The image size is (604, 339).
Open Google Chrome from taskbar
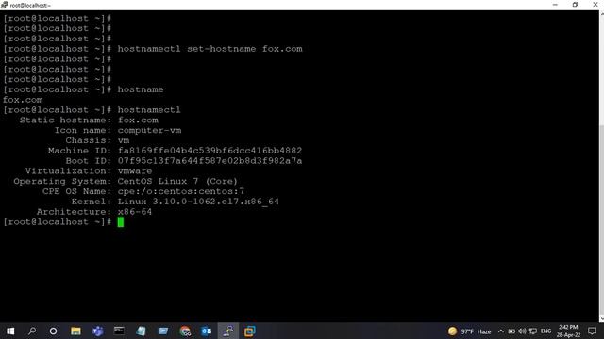click(x=185, y=331)
